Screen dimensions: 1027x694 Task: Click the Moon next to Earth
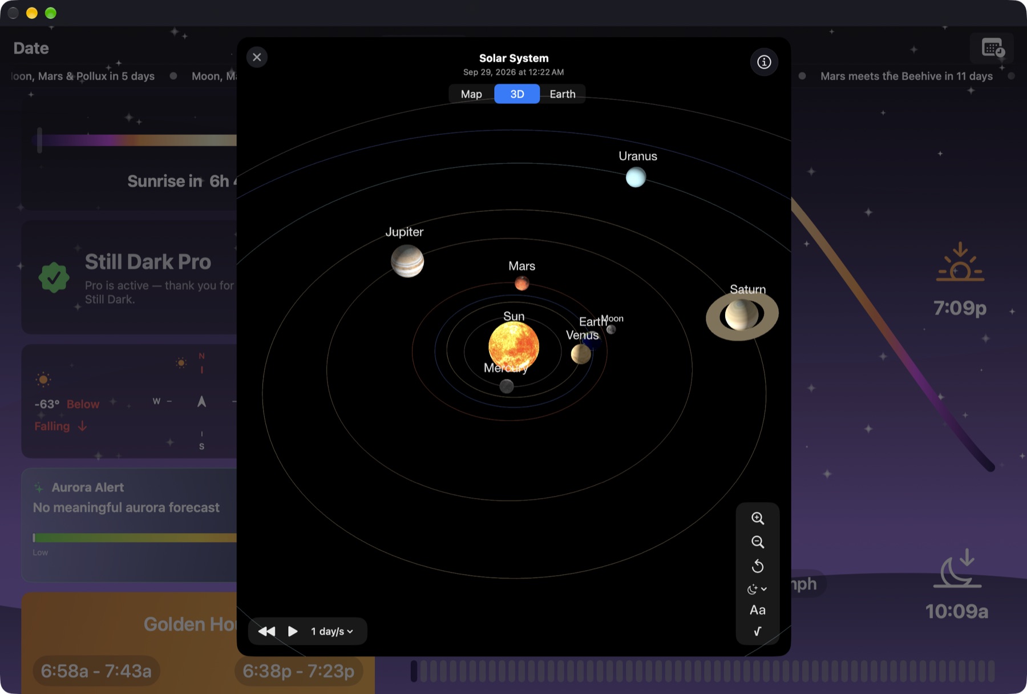611,329
